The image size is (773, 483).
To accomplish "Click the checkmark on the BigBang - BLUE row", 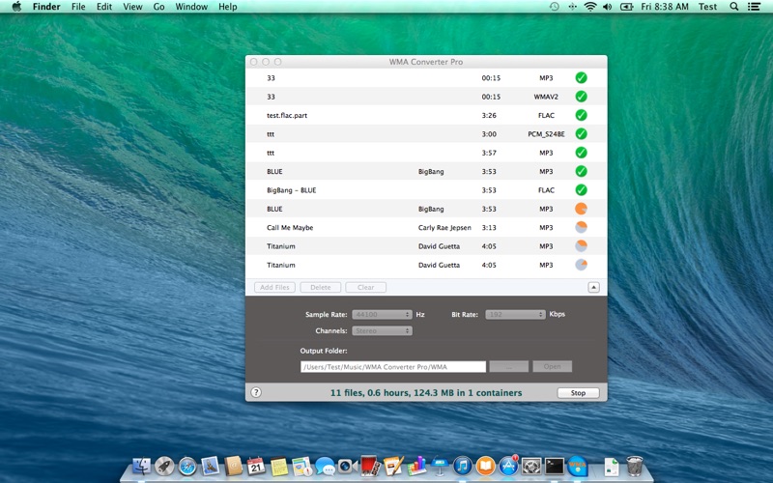I will coord(582,190).
